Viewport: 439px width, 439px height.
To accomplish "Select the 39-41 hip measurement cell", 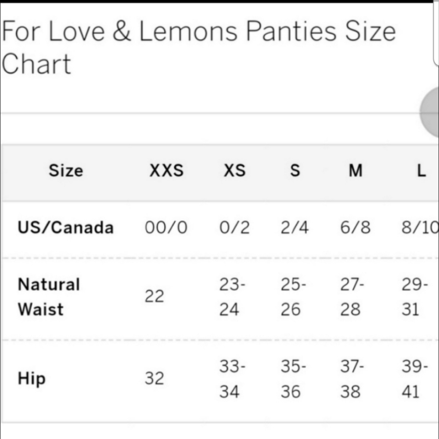I will point(414,379).
